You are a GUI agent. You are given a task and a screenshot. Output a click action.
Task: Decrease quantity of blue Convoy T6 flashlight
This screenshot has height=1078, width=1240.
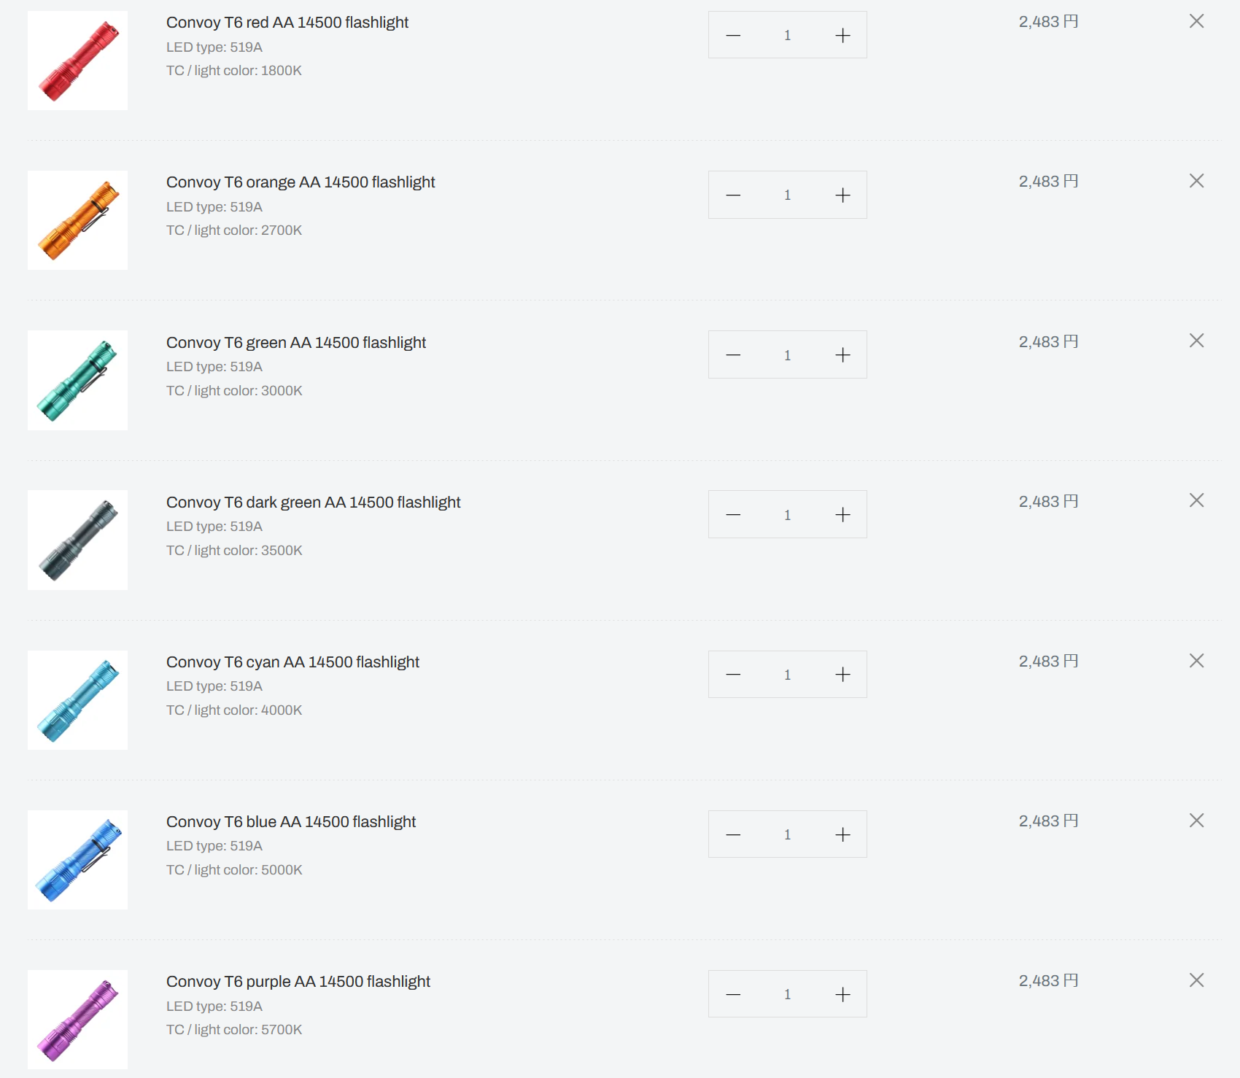[x=733, y=834]
